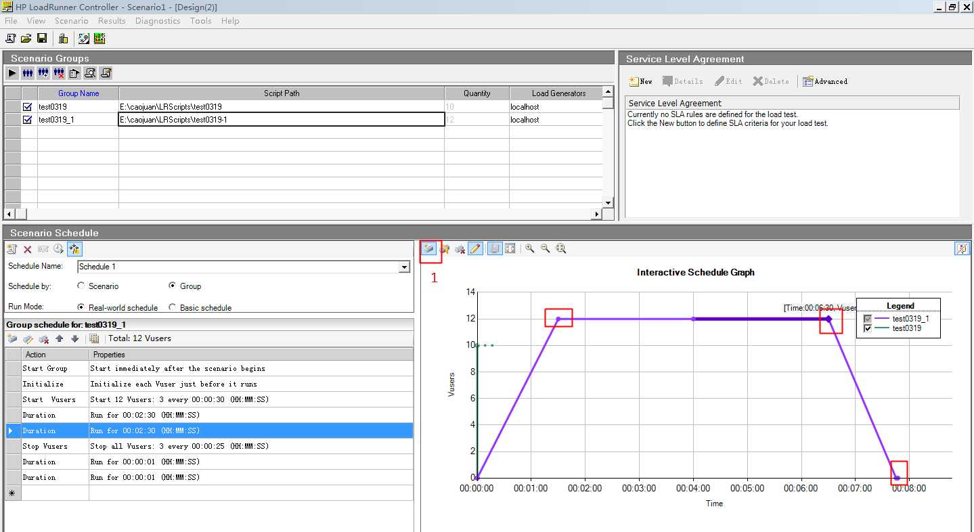The height and width of the screenshot is (532, 974).
Task: Select the Scenario radio button
Action: click(x=81, y=286)
